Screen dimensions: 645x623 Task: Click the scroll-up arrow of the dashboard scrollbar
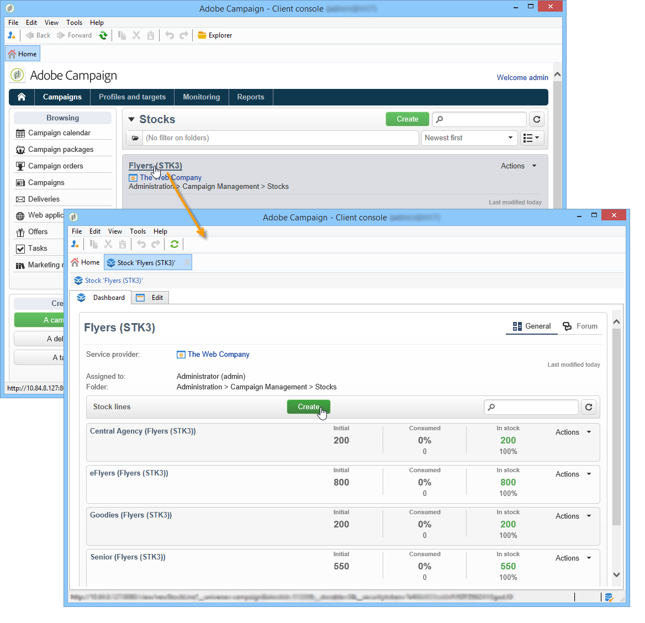(x=616, y=322)
